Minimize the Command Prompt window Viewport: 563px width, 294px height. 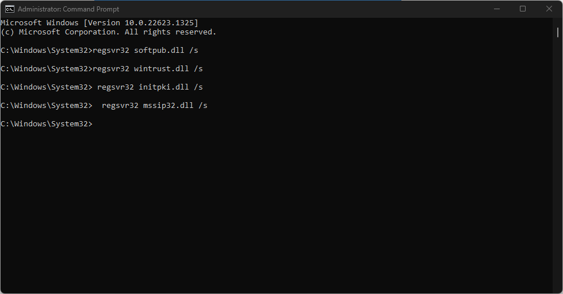tap(496, 9)
